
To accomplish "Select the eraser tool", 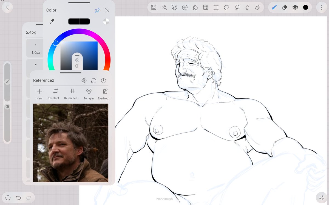I will coord(285,7).
